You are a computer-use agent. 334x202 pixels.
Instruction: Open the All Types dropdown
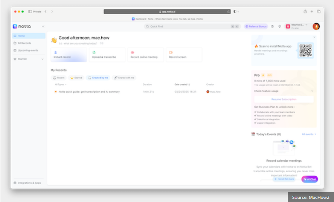pyautogui.click(x=61, y=84)
